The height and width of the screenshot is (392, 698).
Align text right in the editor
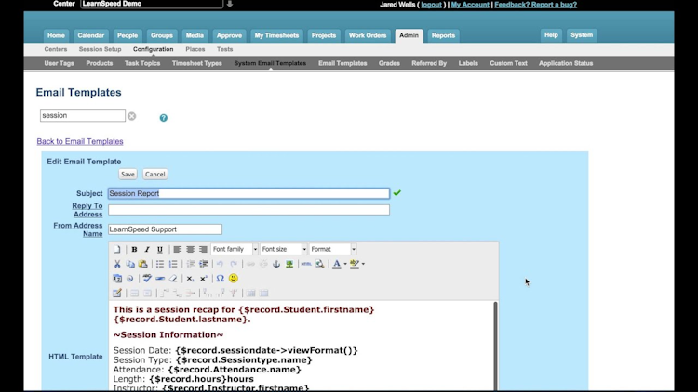pyautogui.click(x=203, y=249)
